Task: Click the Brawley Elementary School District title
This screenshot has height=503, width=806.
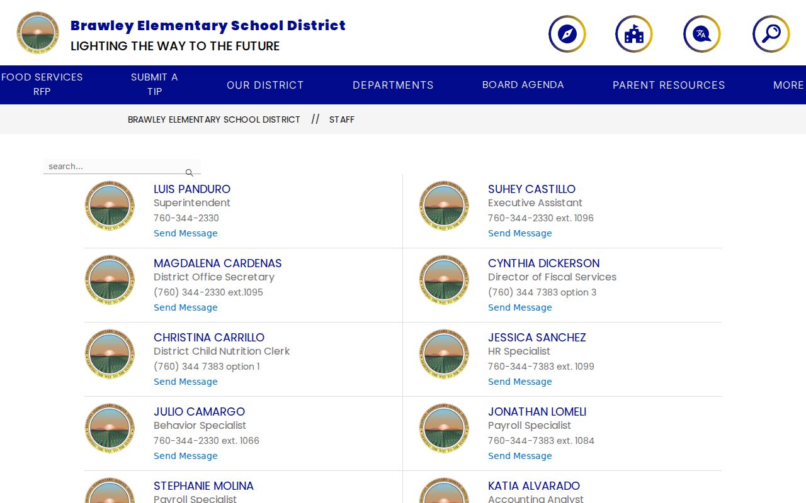Action: (208, 26)
